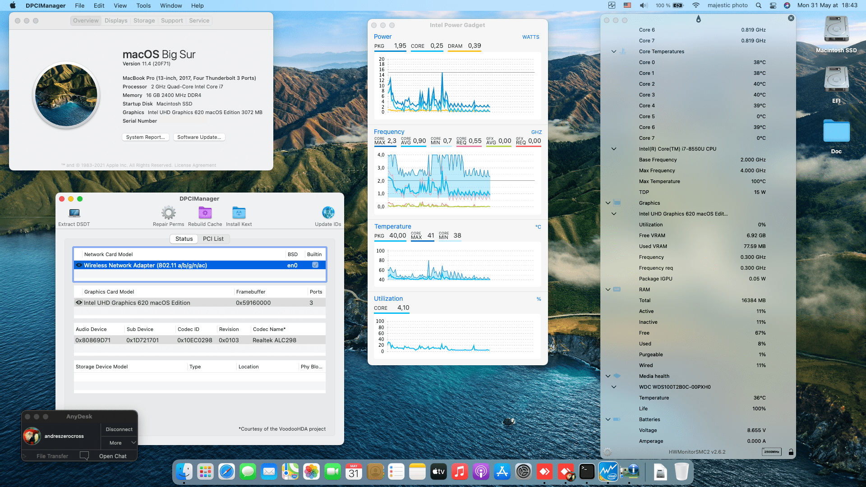Screen dimensions: 866x487
Task: Click the Storage Device Model column header
Action: pyautogui.click(x=101, y=367)
